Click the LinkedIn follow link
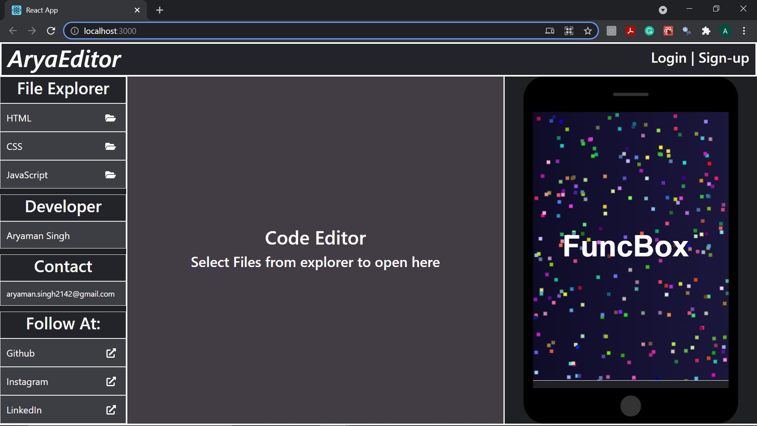The image size is (757, 426). pos(63,410)
